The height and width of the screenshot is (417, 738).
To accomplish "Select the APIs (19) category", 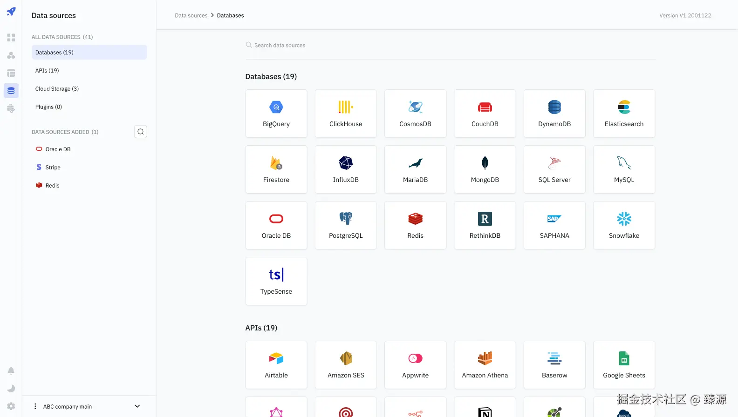I will click(x=89, y=70).
